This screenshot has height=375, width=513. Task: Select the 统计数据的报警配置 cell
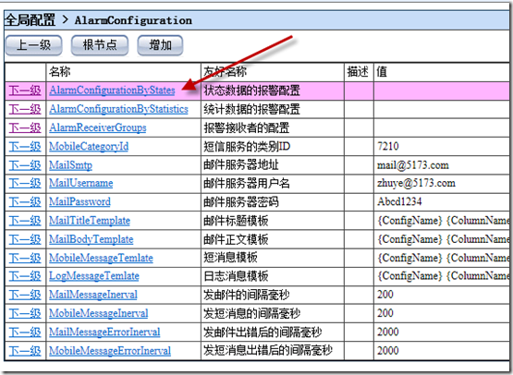coord(272,109)
